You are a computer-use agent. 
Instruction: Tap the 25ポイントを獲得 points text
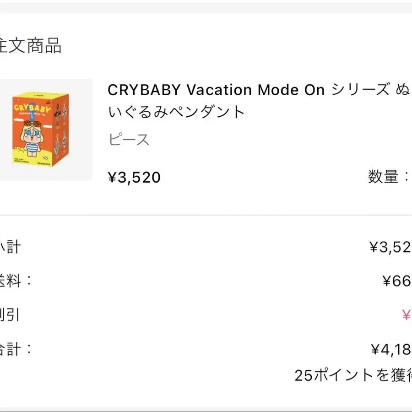coord(353,375)
